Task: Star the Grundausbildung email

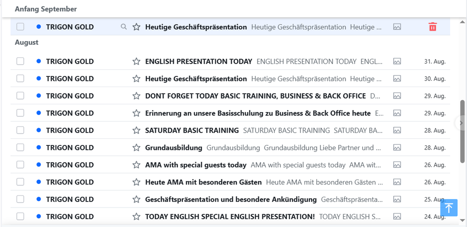Action: pyautogui.click(x=136, y=148)
